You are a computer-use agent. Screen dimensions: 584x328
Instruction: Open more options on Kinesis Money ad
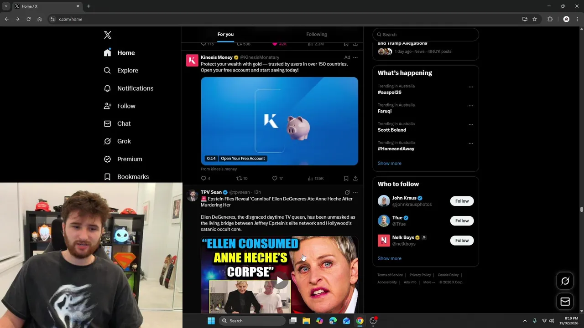(x=355, y=57)
